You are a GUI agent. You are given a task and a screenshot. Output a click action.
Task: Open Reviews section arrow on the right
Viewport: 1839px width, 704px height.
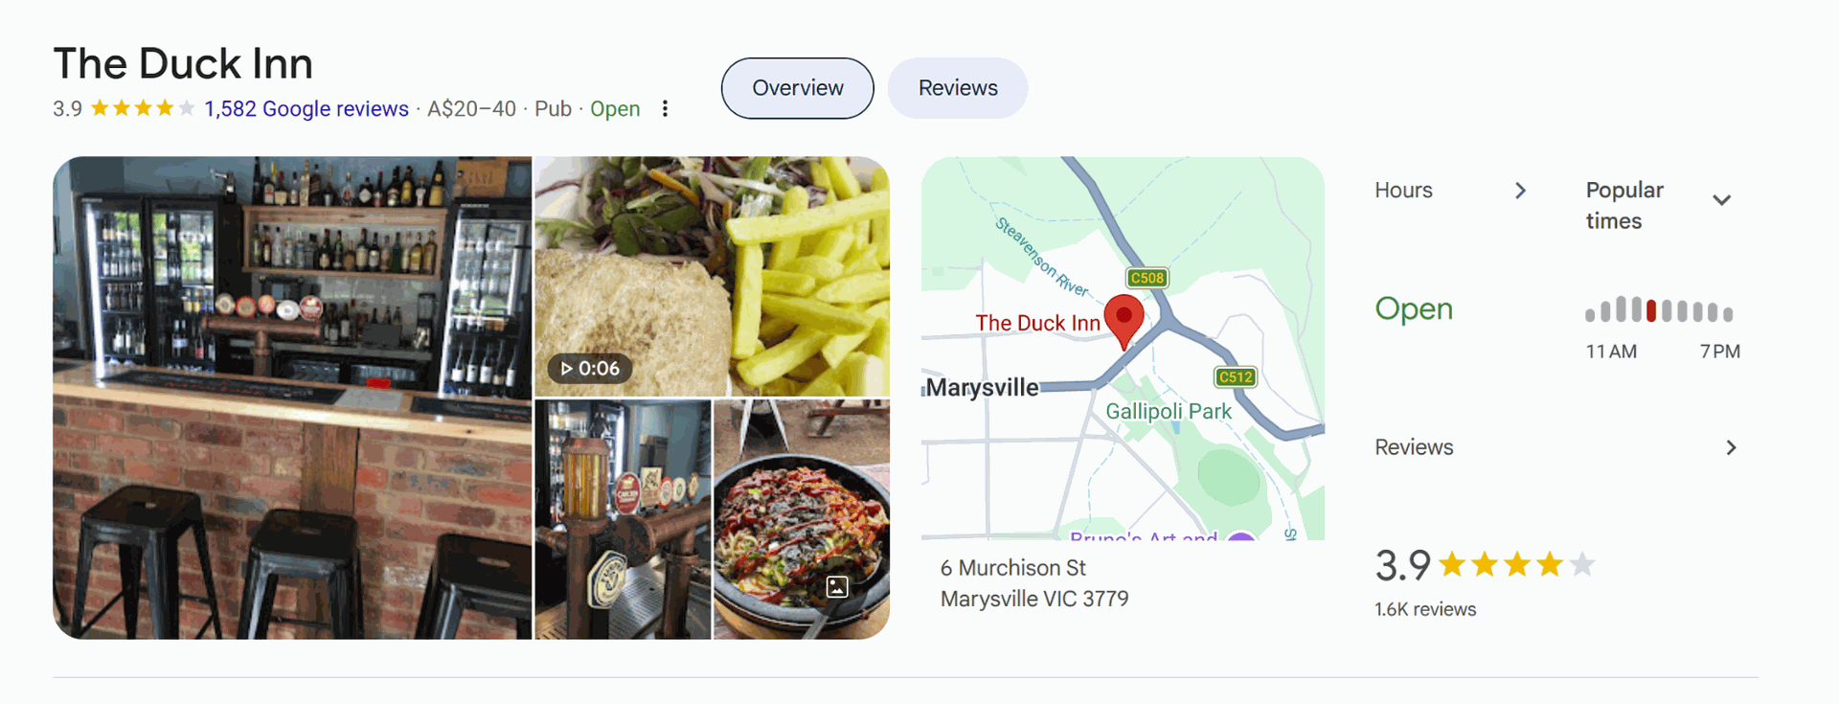1731,447
